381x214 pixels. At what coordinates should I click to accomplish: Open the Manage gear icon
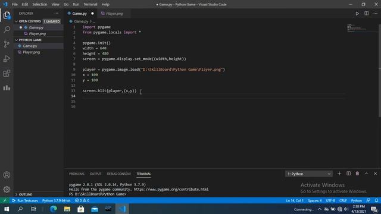point(7,189)
